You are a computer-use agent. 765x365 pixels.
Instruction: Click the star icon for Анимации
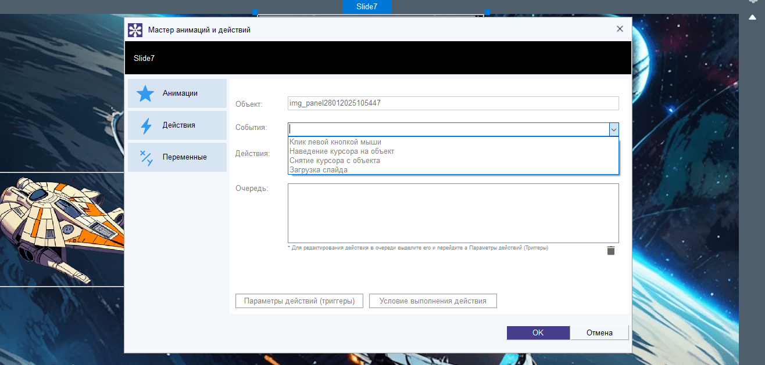145,93
